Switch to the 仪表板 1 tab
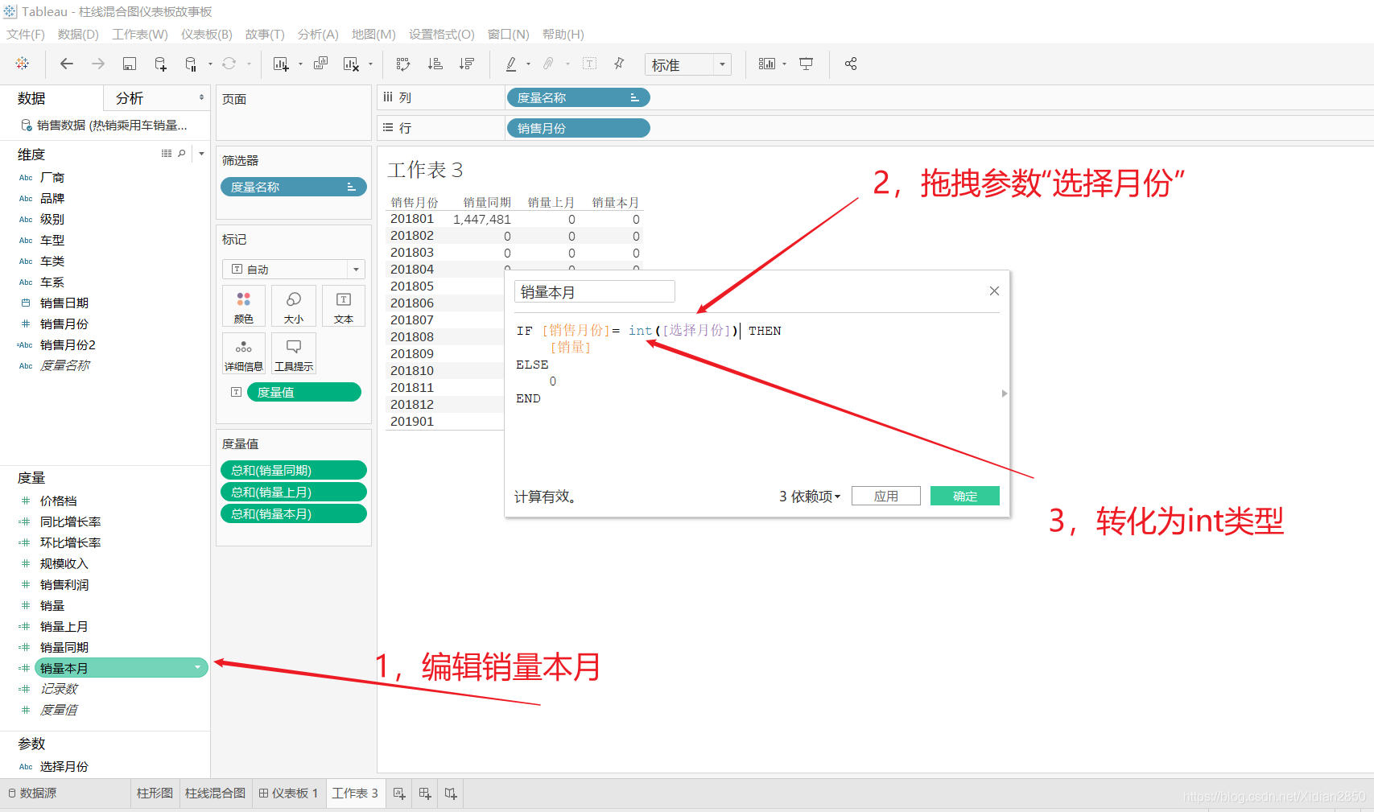Screen dimensions: 1374x812 pos(288,793)
